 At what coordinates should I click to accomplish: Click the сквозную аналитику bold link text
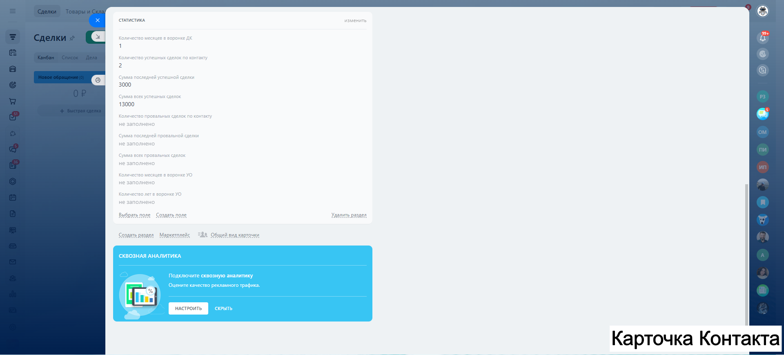tap(227, 276)
